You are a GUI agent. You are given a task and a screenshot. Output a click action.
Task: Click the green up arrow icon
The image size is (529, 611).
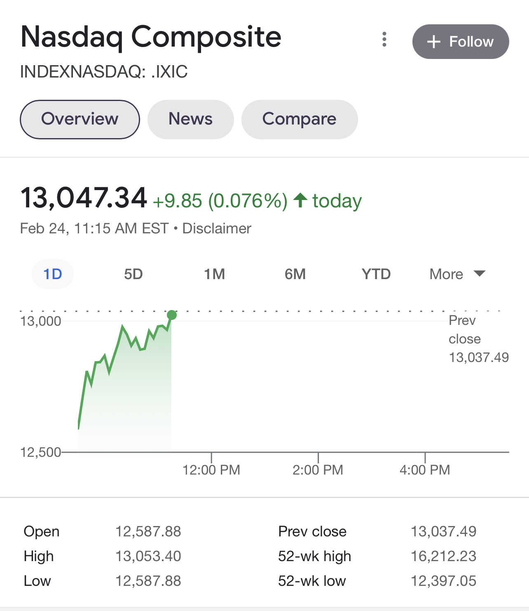[300, 200]
